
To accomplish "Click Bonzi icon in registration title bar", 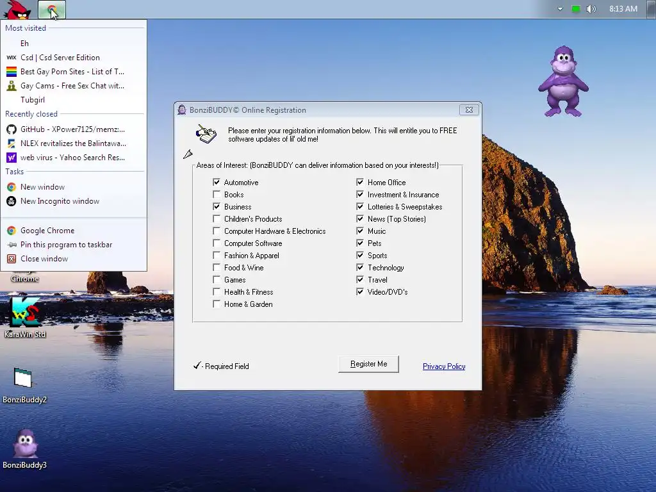I will pyautogui.click(x=181, y=110).
